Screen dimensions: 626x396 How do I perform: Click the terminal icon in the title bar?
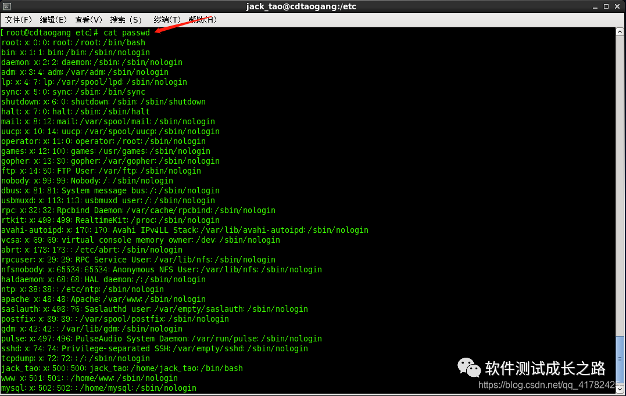coord(7,6)
